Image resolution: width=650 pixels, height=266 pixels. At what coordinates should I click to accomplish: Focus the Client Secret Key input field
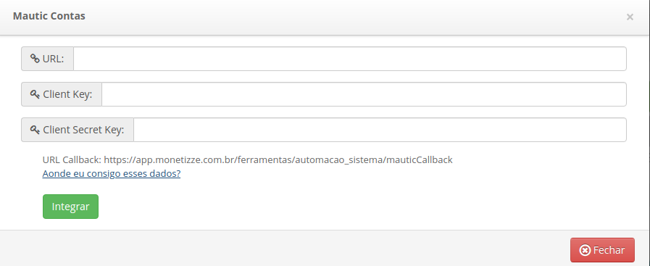click(380, 130)
